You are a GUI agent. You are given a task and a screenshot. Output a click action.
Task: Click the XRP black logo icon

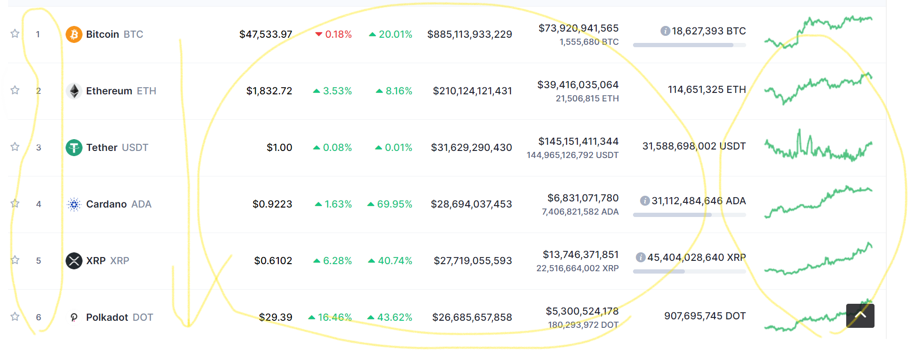(x=74, y=260)
